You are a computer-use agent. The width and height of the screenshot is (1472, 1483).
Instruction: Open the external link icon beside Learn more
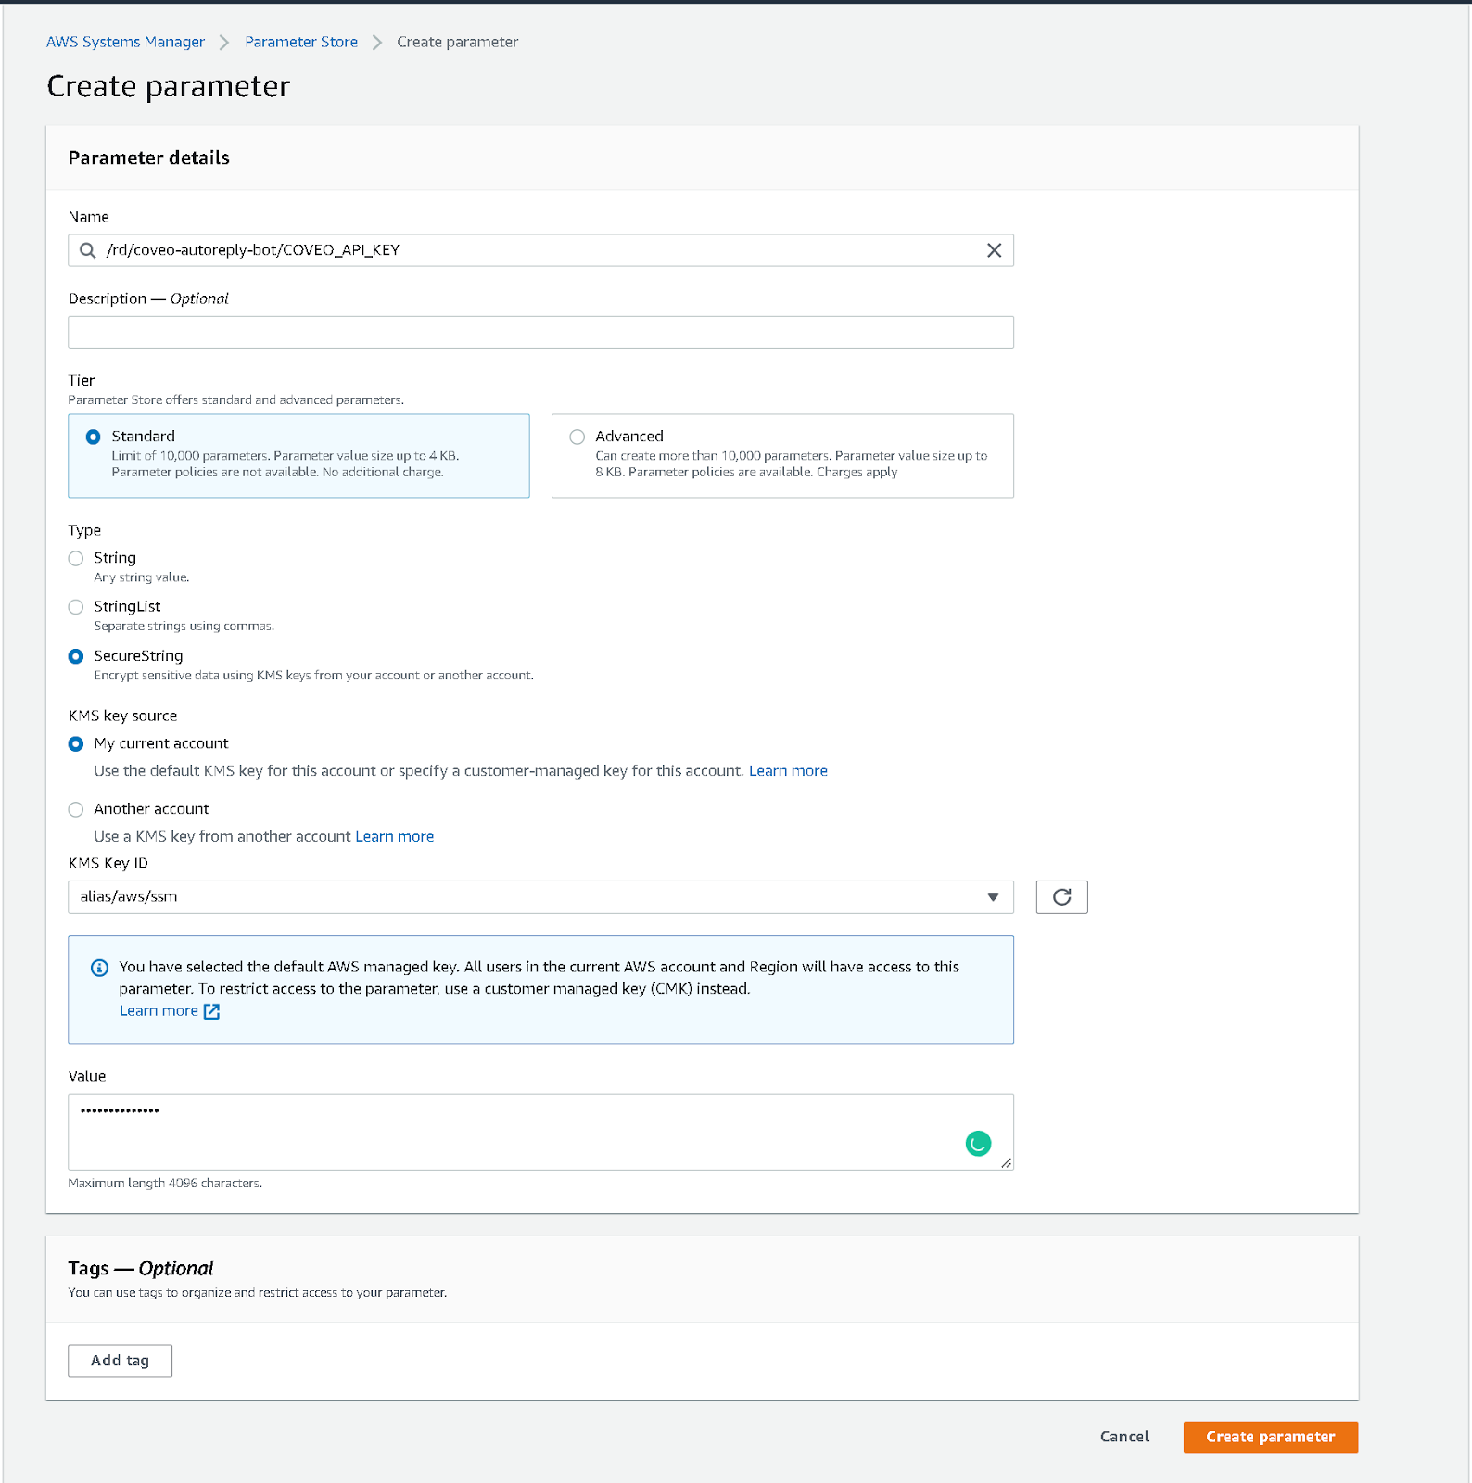click(212, 1011)
